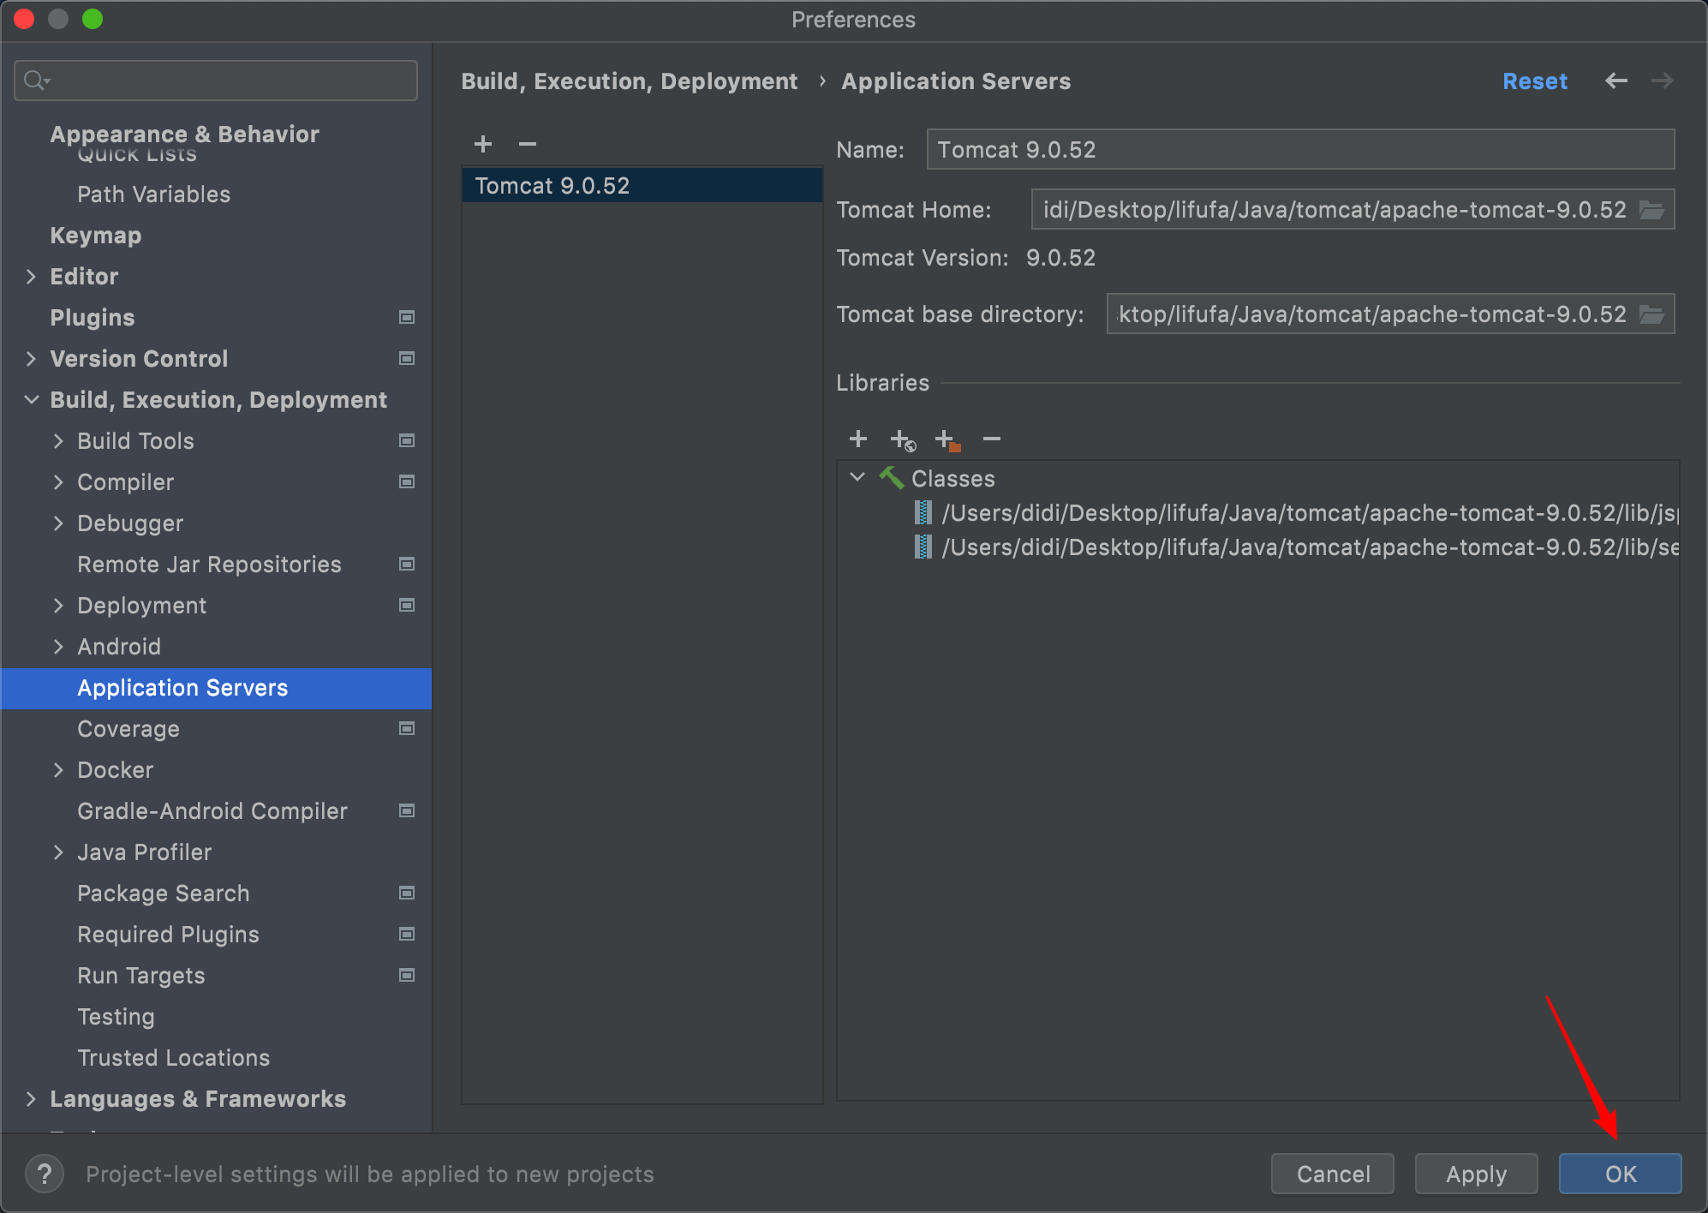Collapse the Classes tree node
1708x1213 pixels.
857,477
